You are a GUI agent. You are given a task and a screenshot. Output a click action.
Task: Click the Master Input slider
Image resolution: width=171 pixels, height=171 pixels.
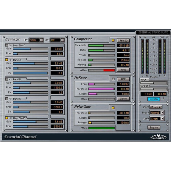[x=154, y=83]
